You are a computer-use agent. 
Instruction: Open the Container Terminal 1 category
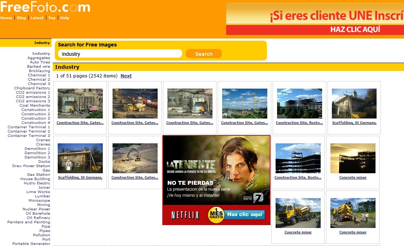click(29, 127)
